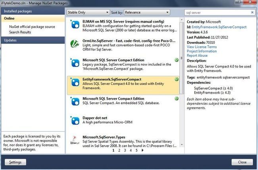The image size is (258, 170).
Task: Click the green checkmark on the EntityFramework.SqlServerCompact row
Action: click(177, 79)
